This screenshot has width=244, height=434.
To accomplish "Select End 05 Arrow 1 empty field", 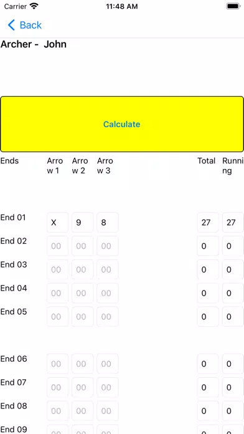I will click(57, 316).
